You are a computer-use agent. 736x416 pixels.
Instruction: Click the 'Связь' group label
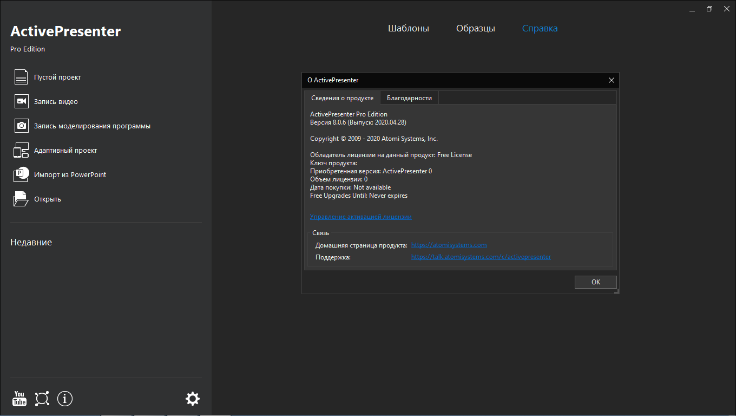(x=320, y=233)
